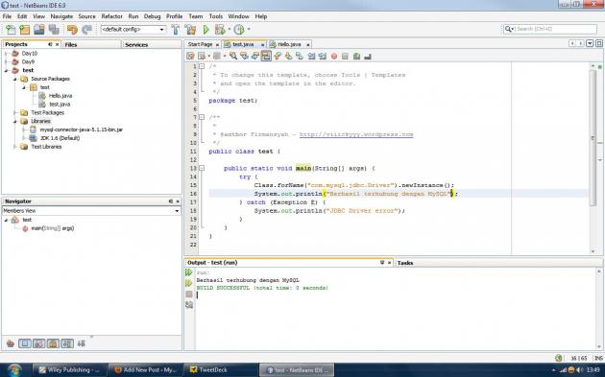The width and height of the screenshot is (605, 377).
Task: Click the Find Previous Occurrence editor icon
Action: coord(244,57)
